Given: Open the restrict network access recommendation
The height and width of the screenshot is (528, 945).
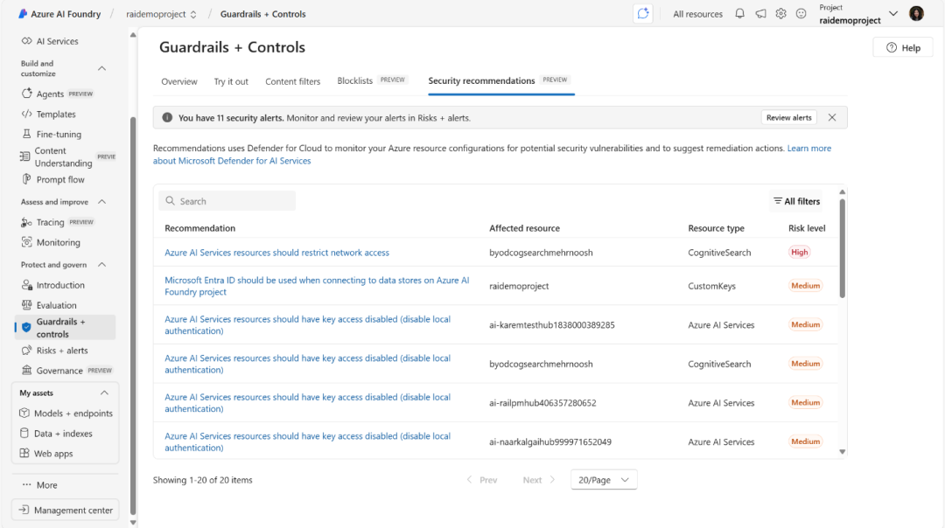Looking at the screenshot, I should coord(276,253).
